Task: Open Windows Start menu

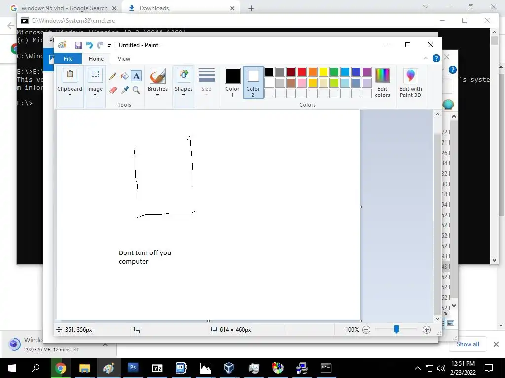Action: point(12,368)
